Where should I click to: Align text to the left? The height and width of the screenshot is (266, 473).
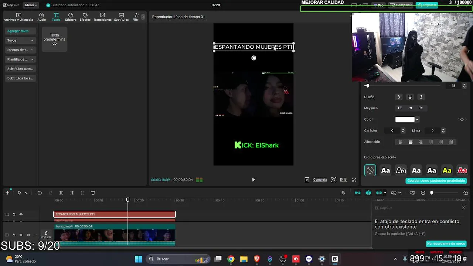pos(400,142)
